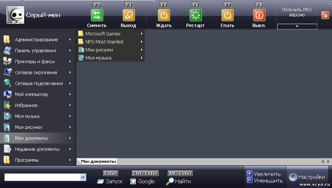Click the Моя музыка submenu icon

click(x=81, y=58)
